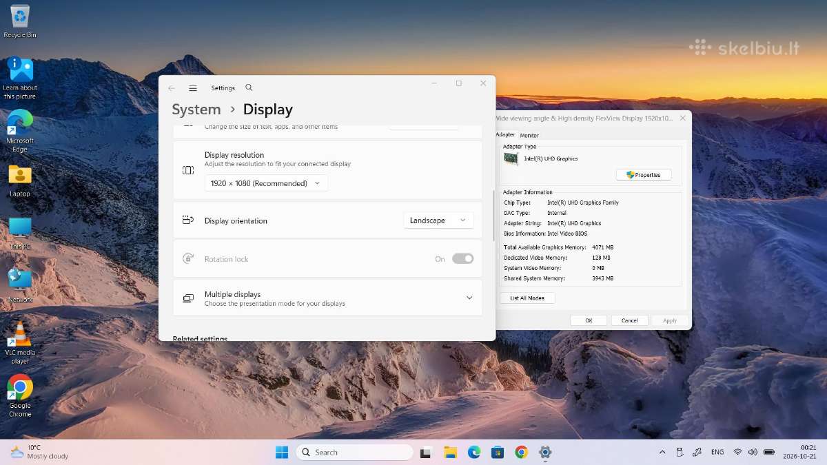This screenshot has width=827, height=465.
Task: Click the 'Intel Video BIOS' bios information text
Action: [x=566, y=234]
